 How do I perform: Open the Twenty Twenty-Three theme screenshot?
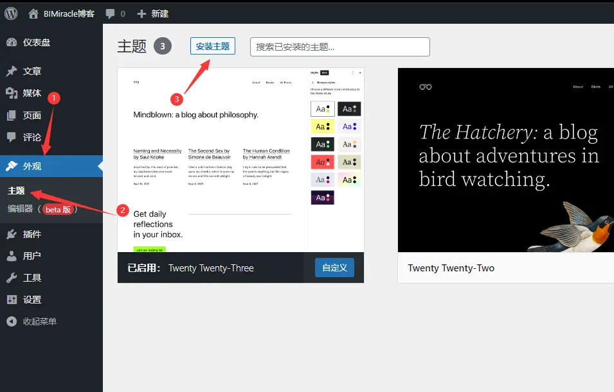point(240,160)
